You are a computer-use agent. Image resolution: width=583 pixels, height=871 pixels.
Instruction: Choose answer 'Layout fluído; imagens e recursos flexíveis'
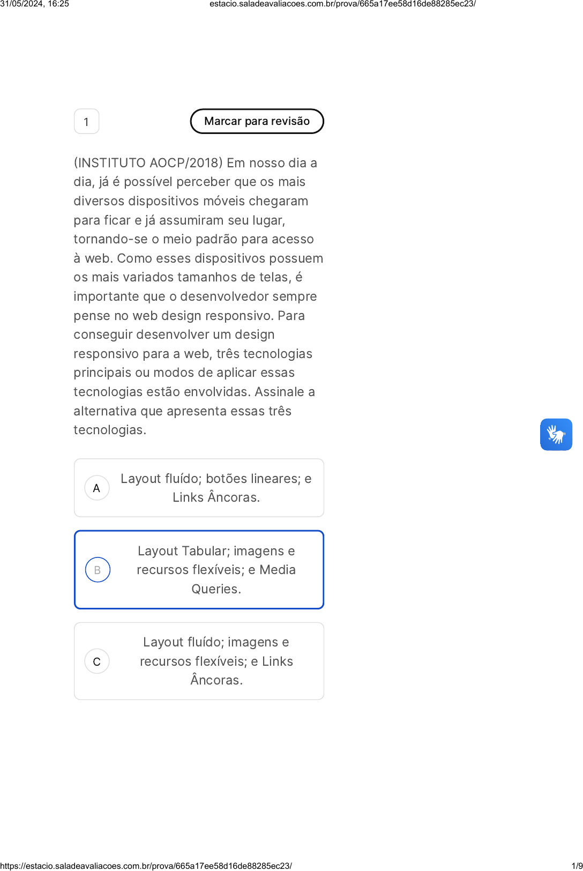199,661
